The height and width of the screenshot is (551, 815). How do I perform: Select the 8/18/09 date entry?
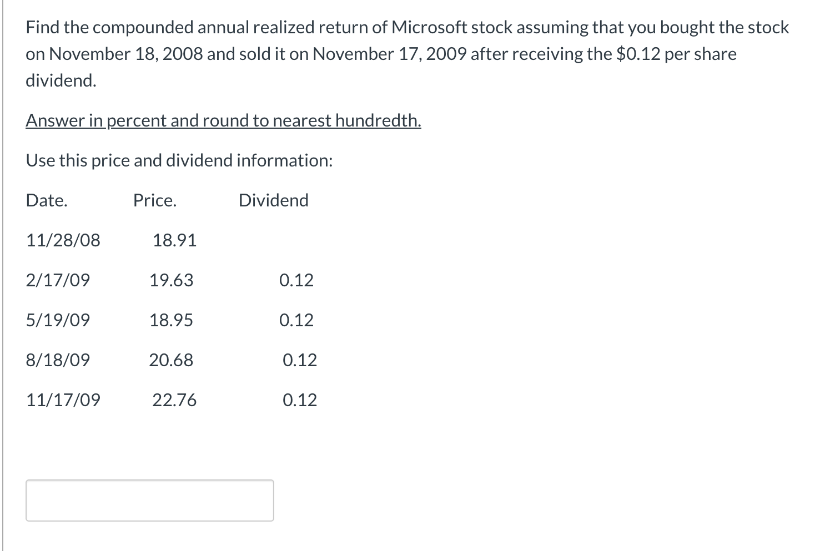click(x=58, y=360)
